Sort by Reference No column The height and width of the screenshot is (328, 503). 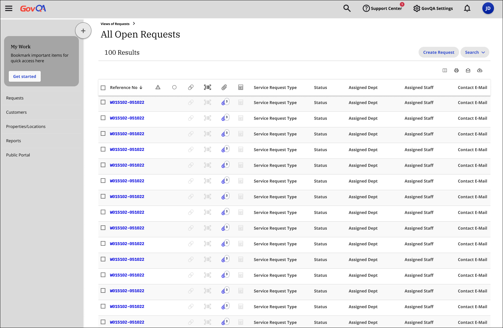coord(126,88)
